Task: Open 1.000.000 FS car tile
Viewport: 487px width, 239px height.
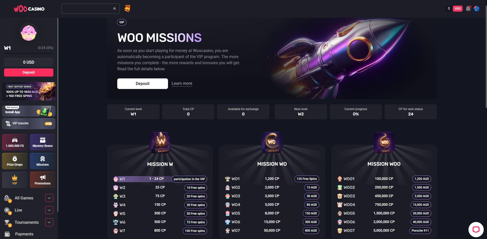Action: [15, 142]
